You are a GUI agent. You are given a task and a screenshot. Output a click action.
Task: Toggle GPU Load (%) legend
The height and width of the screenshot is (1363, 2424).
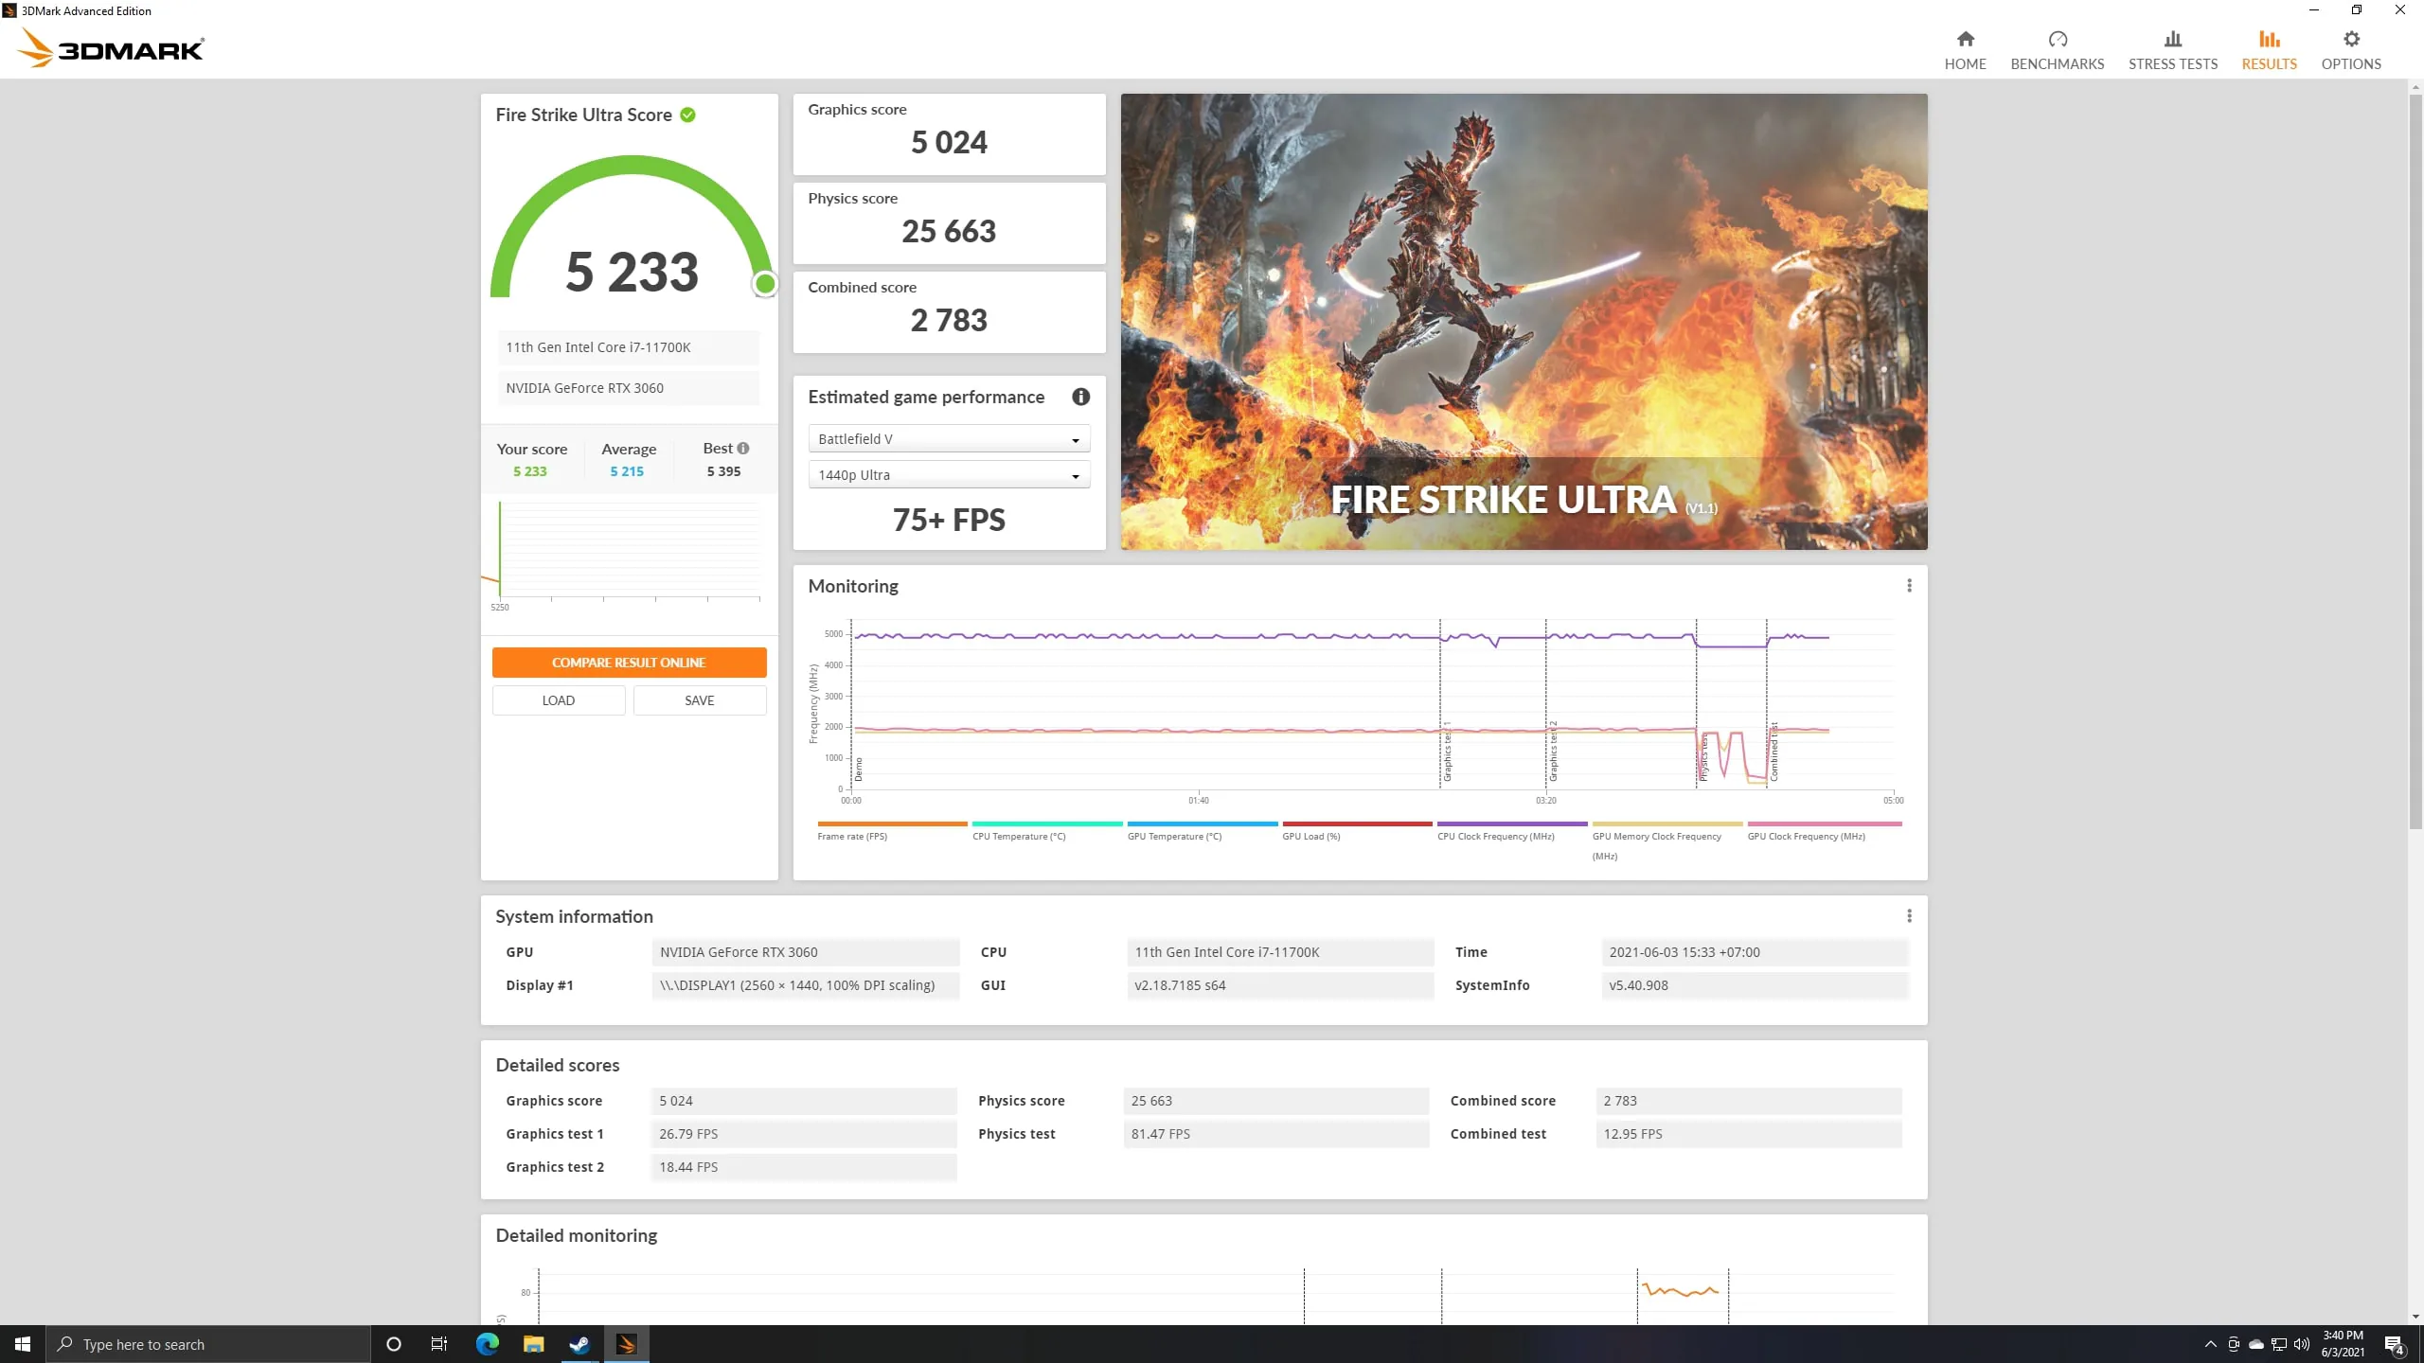pos(1357,831)
